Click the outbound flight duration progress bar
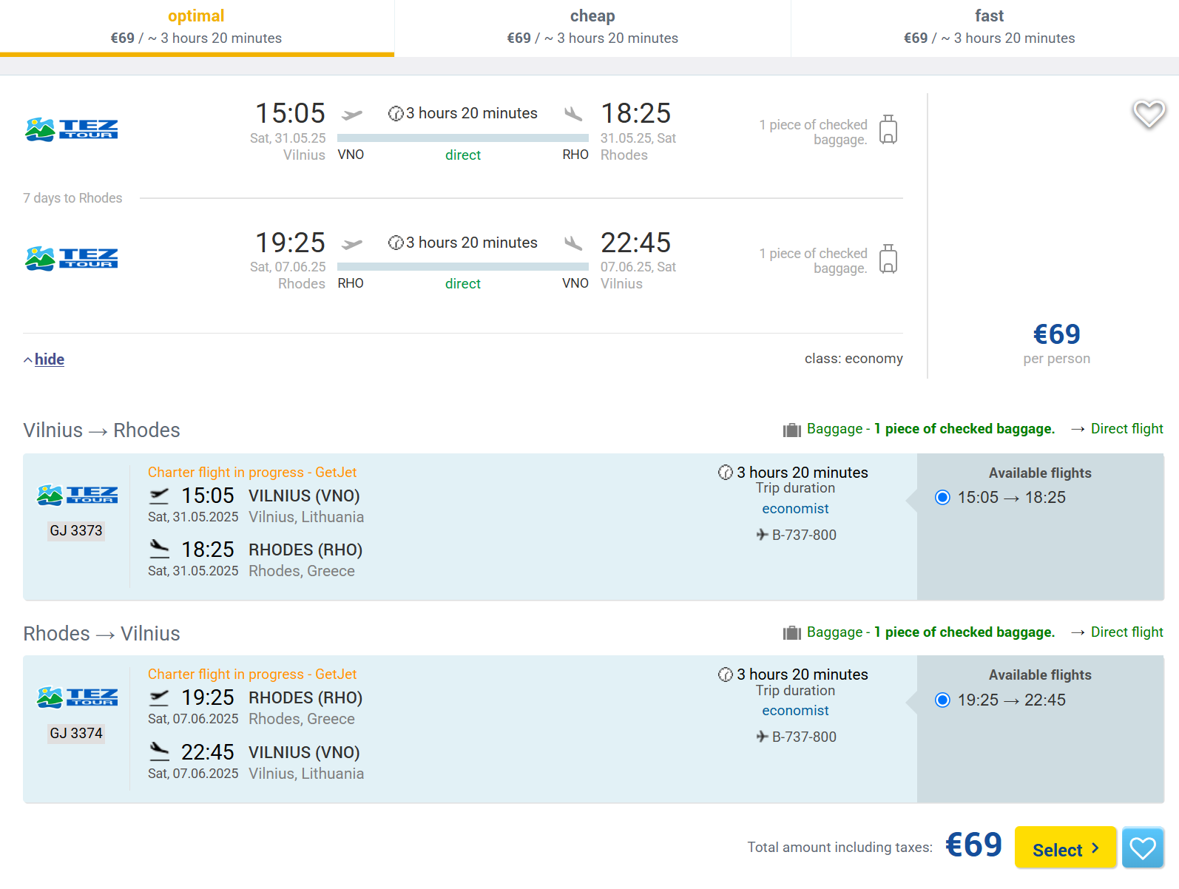 pos(463,138)
